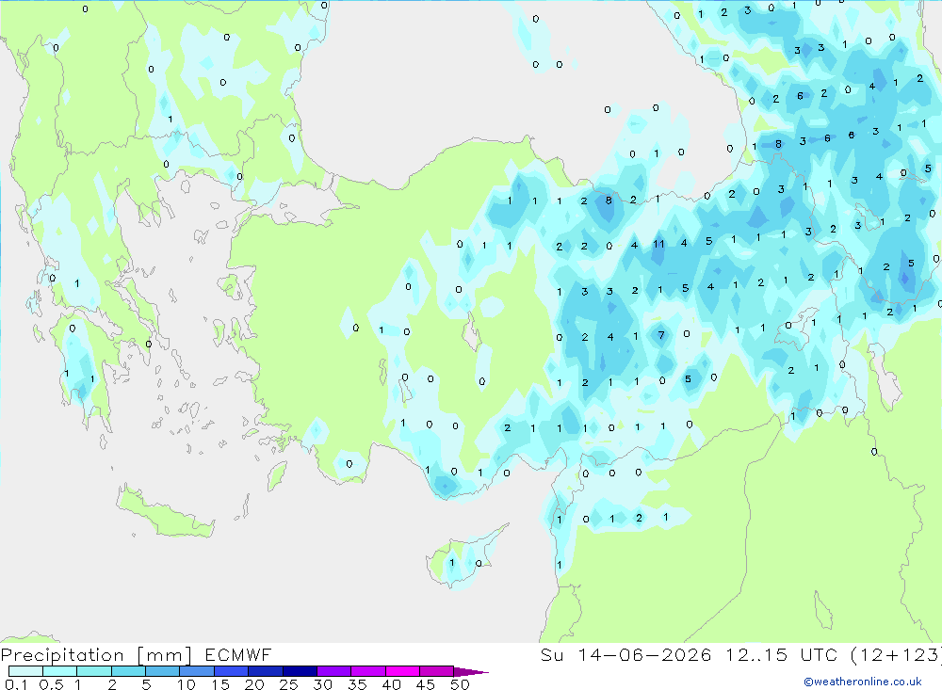Click the legend label 30
942x690 pixels.
[323, 684]
